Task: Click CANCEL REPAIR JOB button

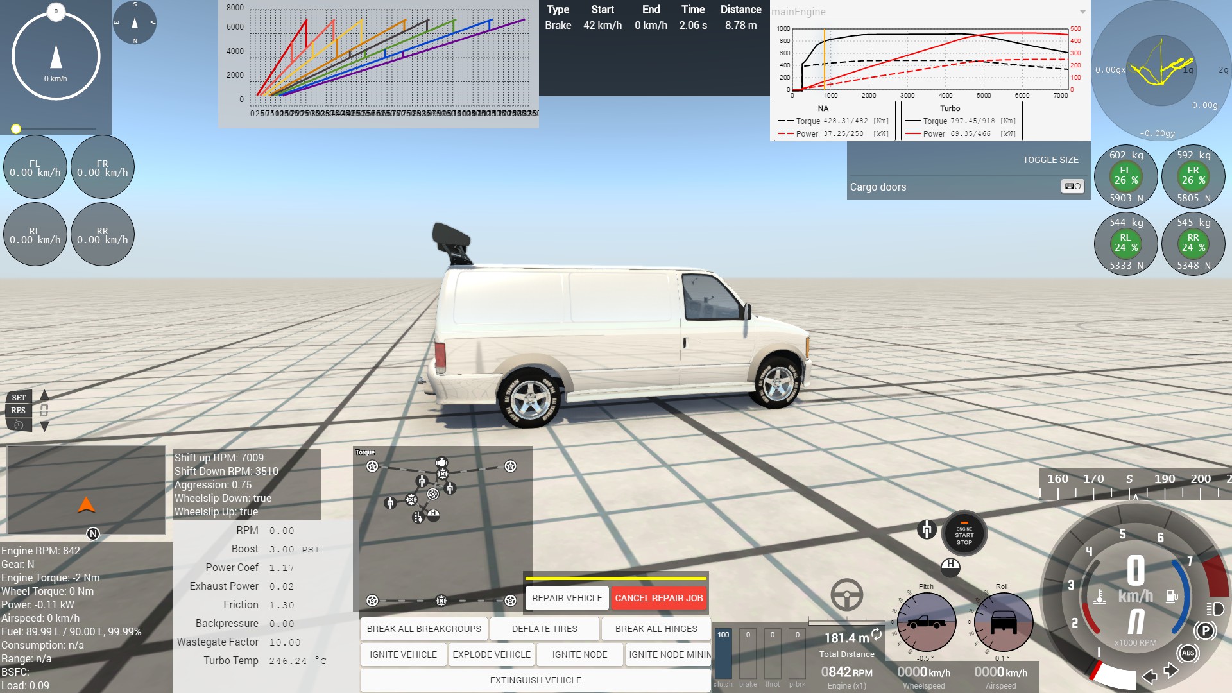Action: pyautogui.click(x=658, y=598)
